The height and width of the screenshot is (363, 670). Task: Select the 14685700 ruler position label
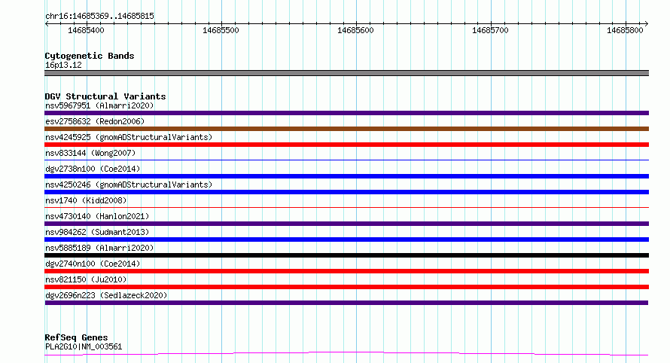click(x=490, y=30)
